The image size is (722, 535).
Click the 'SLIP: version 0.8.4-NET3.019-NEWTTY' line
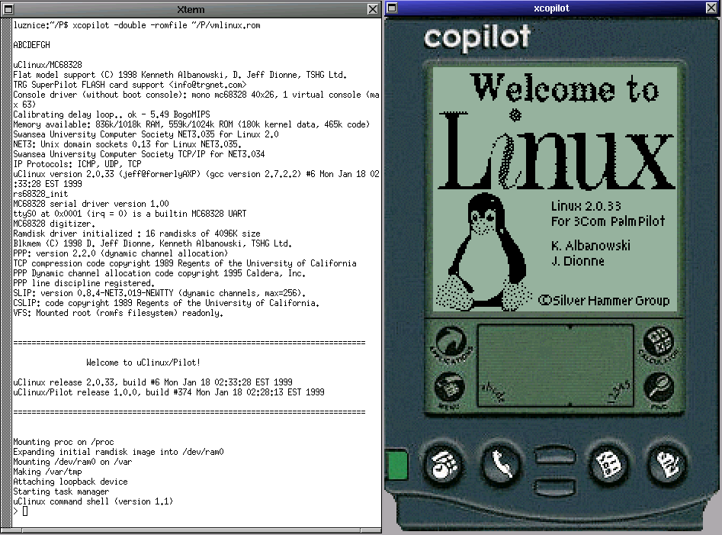pos(159,293)
